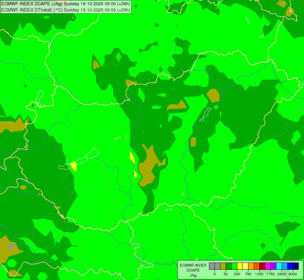Viewport: 304px width, 280px height.
Task: Click the J/kg unit label in legend
Action: [x=193, y=275]
